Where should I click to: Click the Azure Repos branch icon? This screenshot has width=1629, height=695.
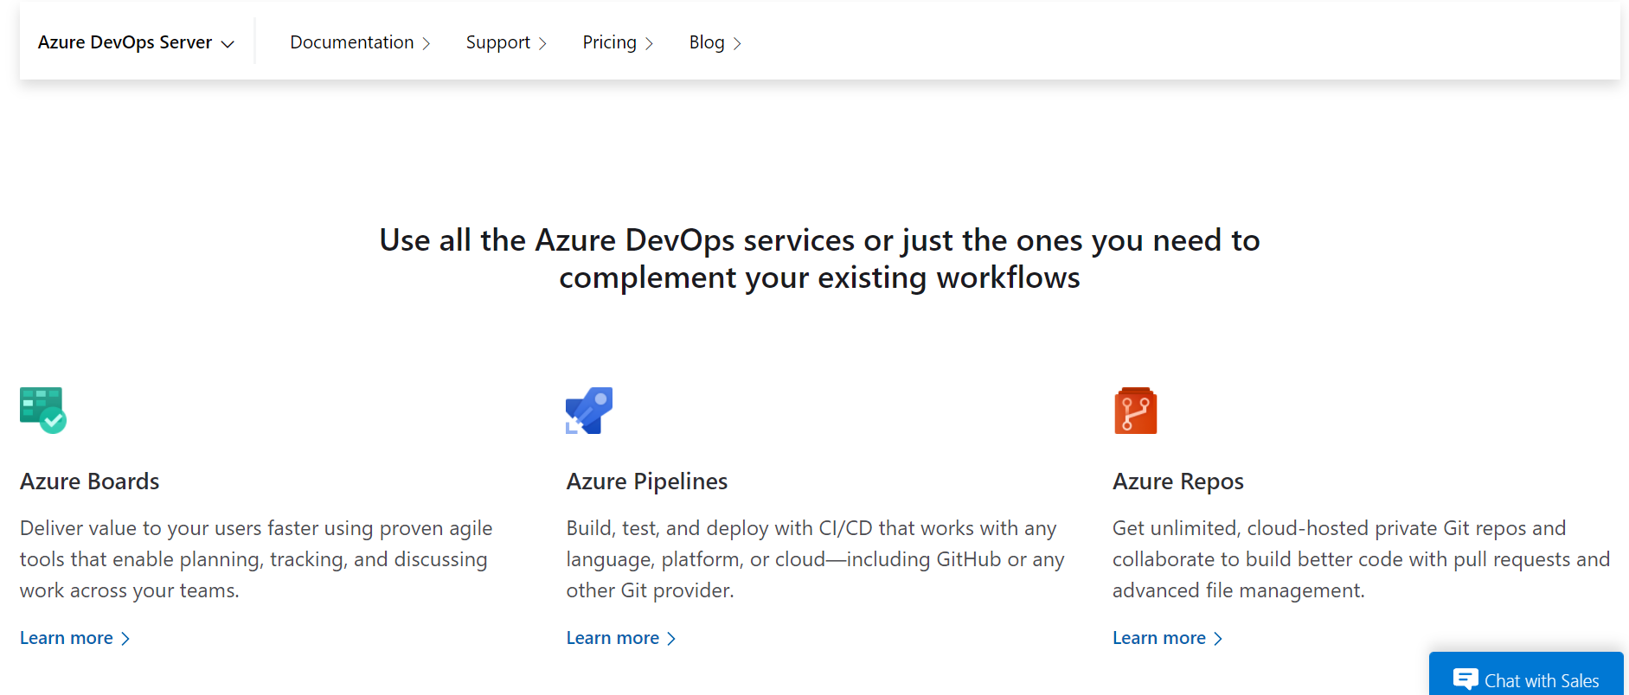click(1136, 411)
